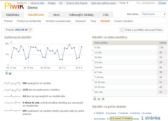This screenshot has height=121, width=168.
Task: Expand the Česky language selector
Action: [124, 3]
